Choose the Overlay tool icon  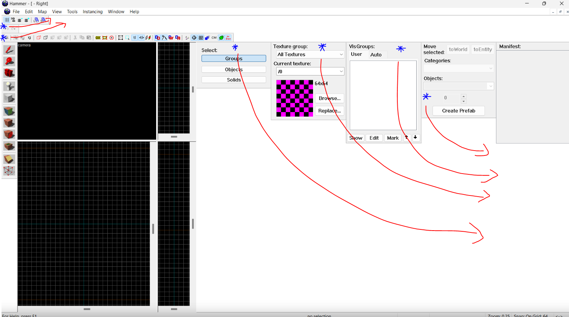(x=9, y=146)
